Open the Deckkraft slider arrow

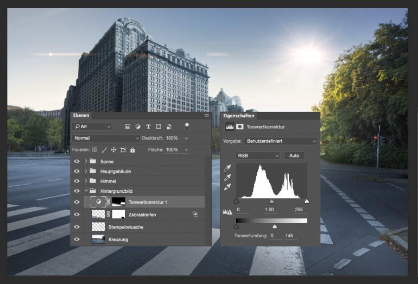click(186, 138)
